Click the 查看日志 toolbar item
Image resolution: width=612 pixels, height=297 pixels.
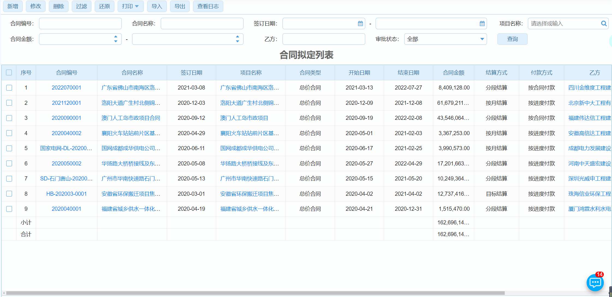[x=208, y=6]
